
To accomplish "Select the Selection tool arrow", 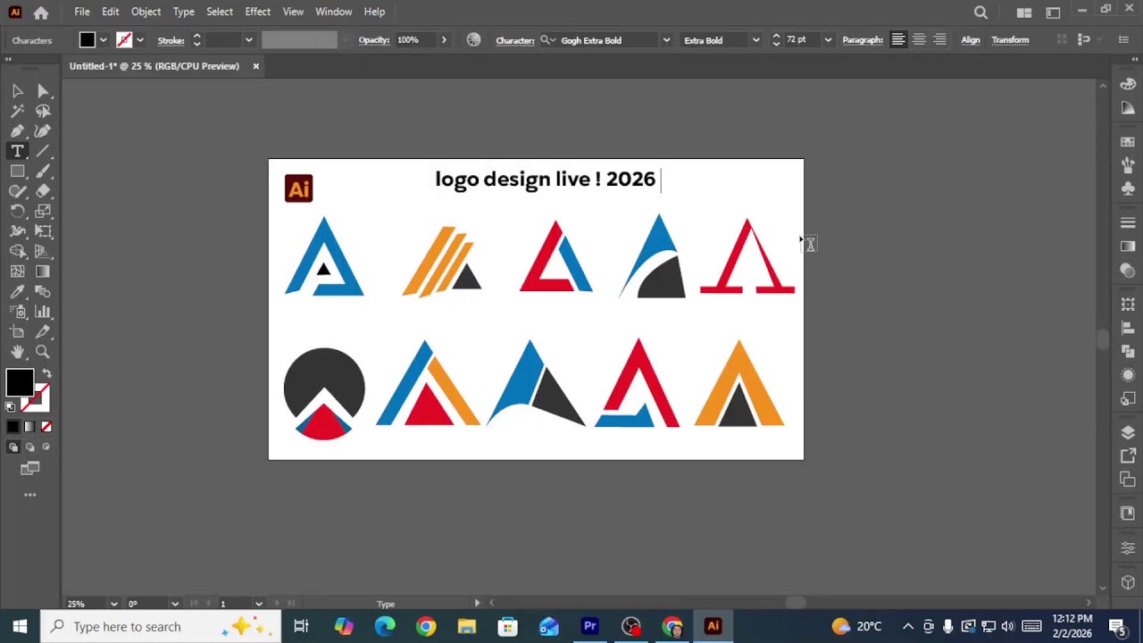I will click(17, 91).
